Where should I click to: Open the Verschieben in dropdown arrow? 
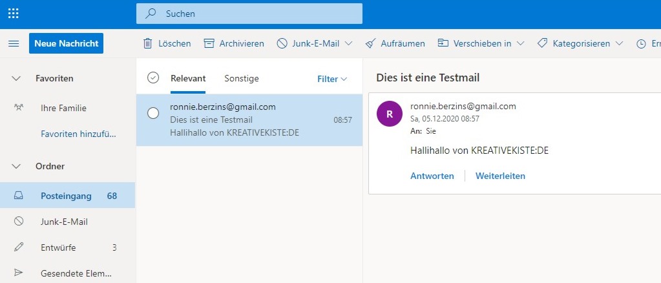[520, 43]
